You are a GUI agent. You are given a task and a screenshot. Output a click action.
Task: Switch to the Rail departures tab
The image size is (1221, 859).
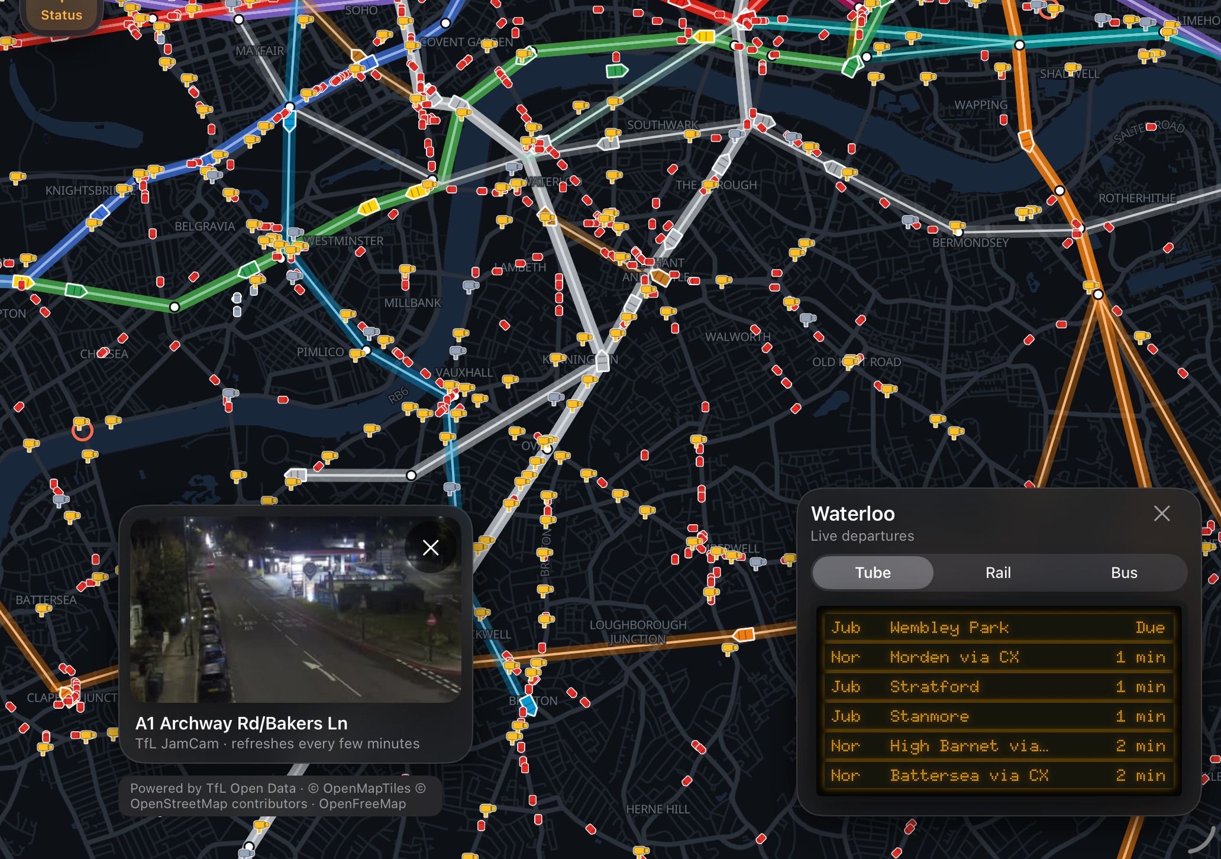(998, 573)
